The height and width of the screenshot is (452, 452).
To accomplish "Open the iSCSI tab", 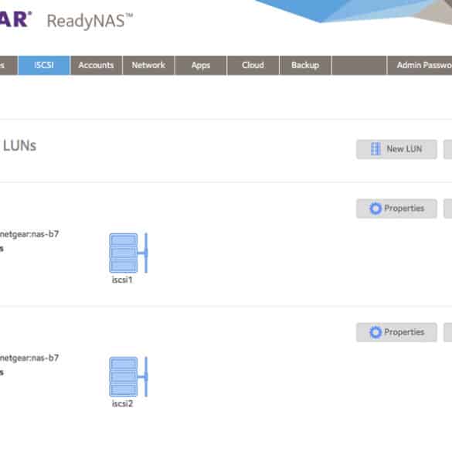I will pyautogui.click(x=44, y=65).
